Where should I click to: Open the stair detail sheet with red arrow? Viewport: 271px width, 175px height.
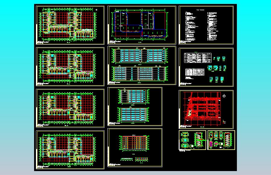(192, 140)
